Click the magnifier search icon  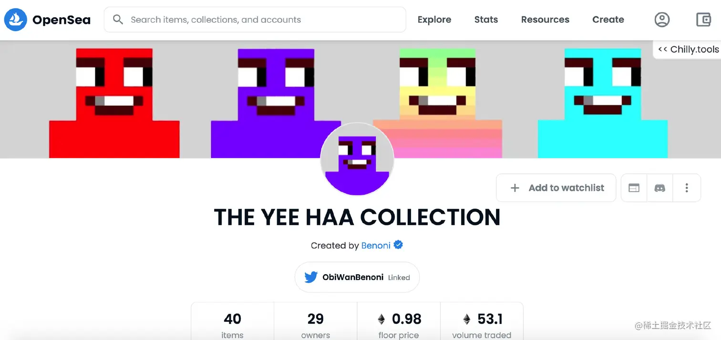click(x=118, y=20)
